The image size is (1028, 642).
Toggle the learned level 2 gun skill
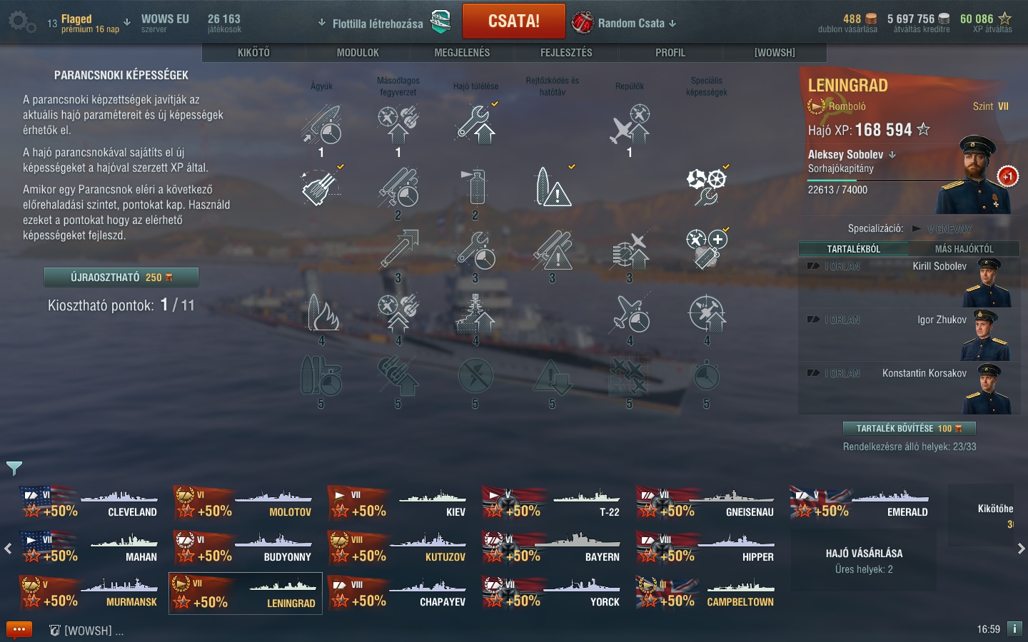point(321,187)
